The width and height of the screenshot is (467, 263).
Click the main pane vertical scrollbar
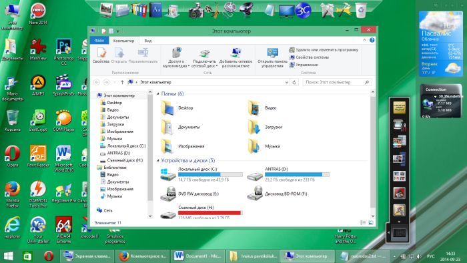pyautogui.click(x=373, y=152)
